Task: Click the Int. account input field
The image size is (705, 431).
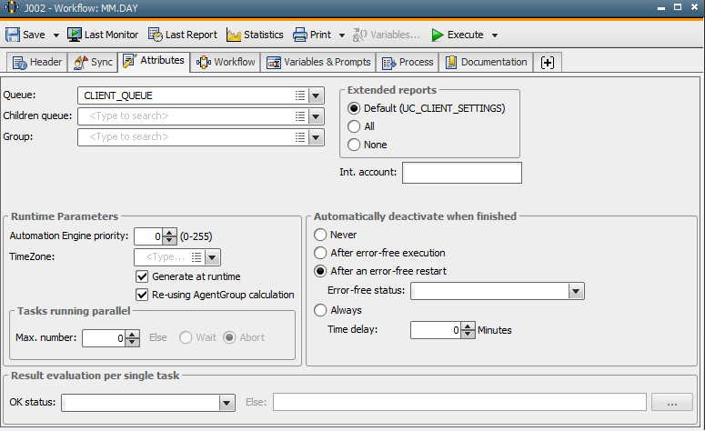Action: point(462,173)
